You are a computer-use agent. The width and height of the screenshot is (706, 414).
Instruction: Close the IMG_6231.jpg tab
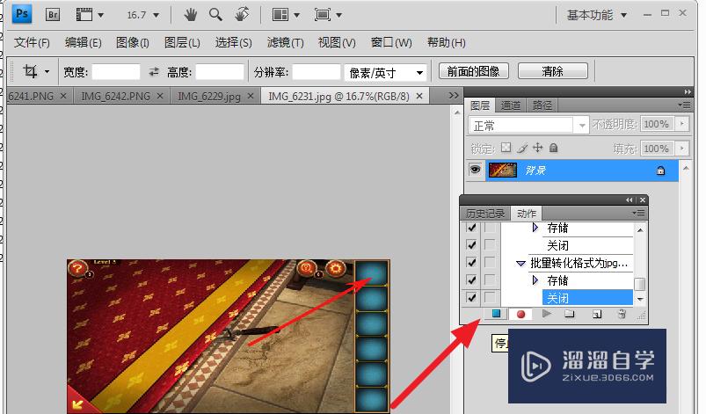pos(419,96)
